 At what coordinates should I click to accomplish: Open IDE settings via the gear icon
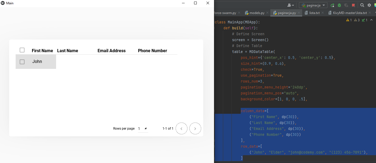(x=369, y=5)
